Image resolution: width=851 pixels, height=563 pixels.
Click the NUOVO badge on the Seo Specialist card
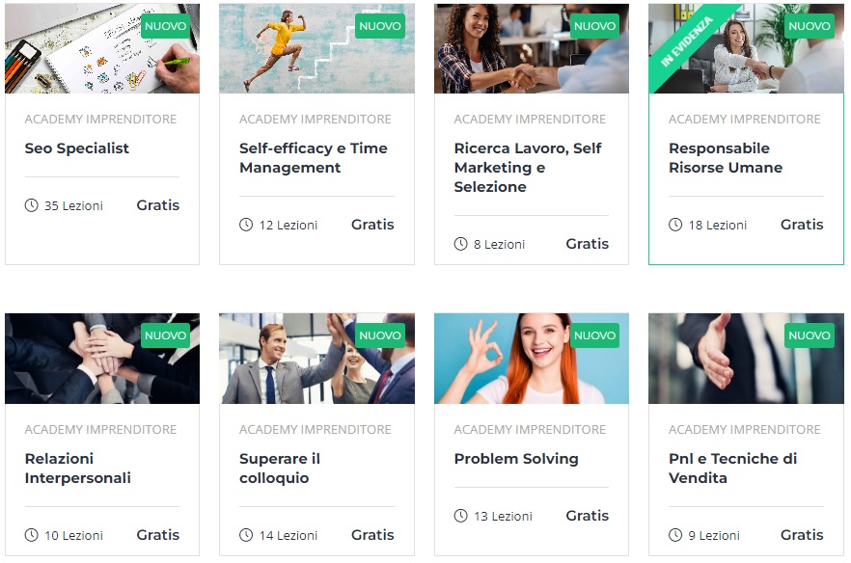click(166, 26)
